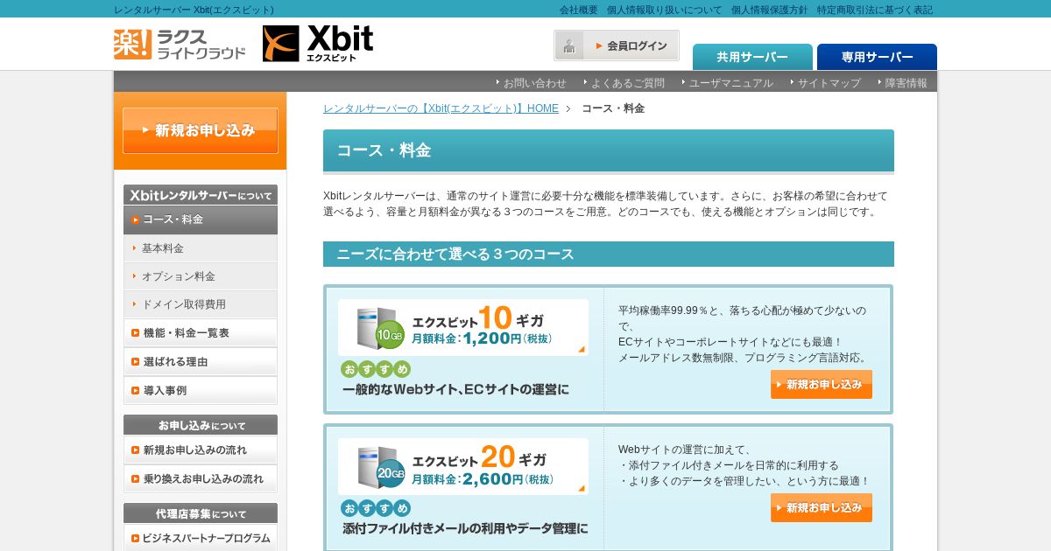1051x551 pixels.
Task: Click 新規お申し込み button for 20ギガ plan
Action: point(822,508)
